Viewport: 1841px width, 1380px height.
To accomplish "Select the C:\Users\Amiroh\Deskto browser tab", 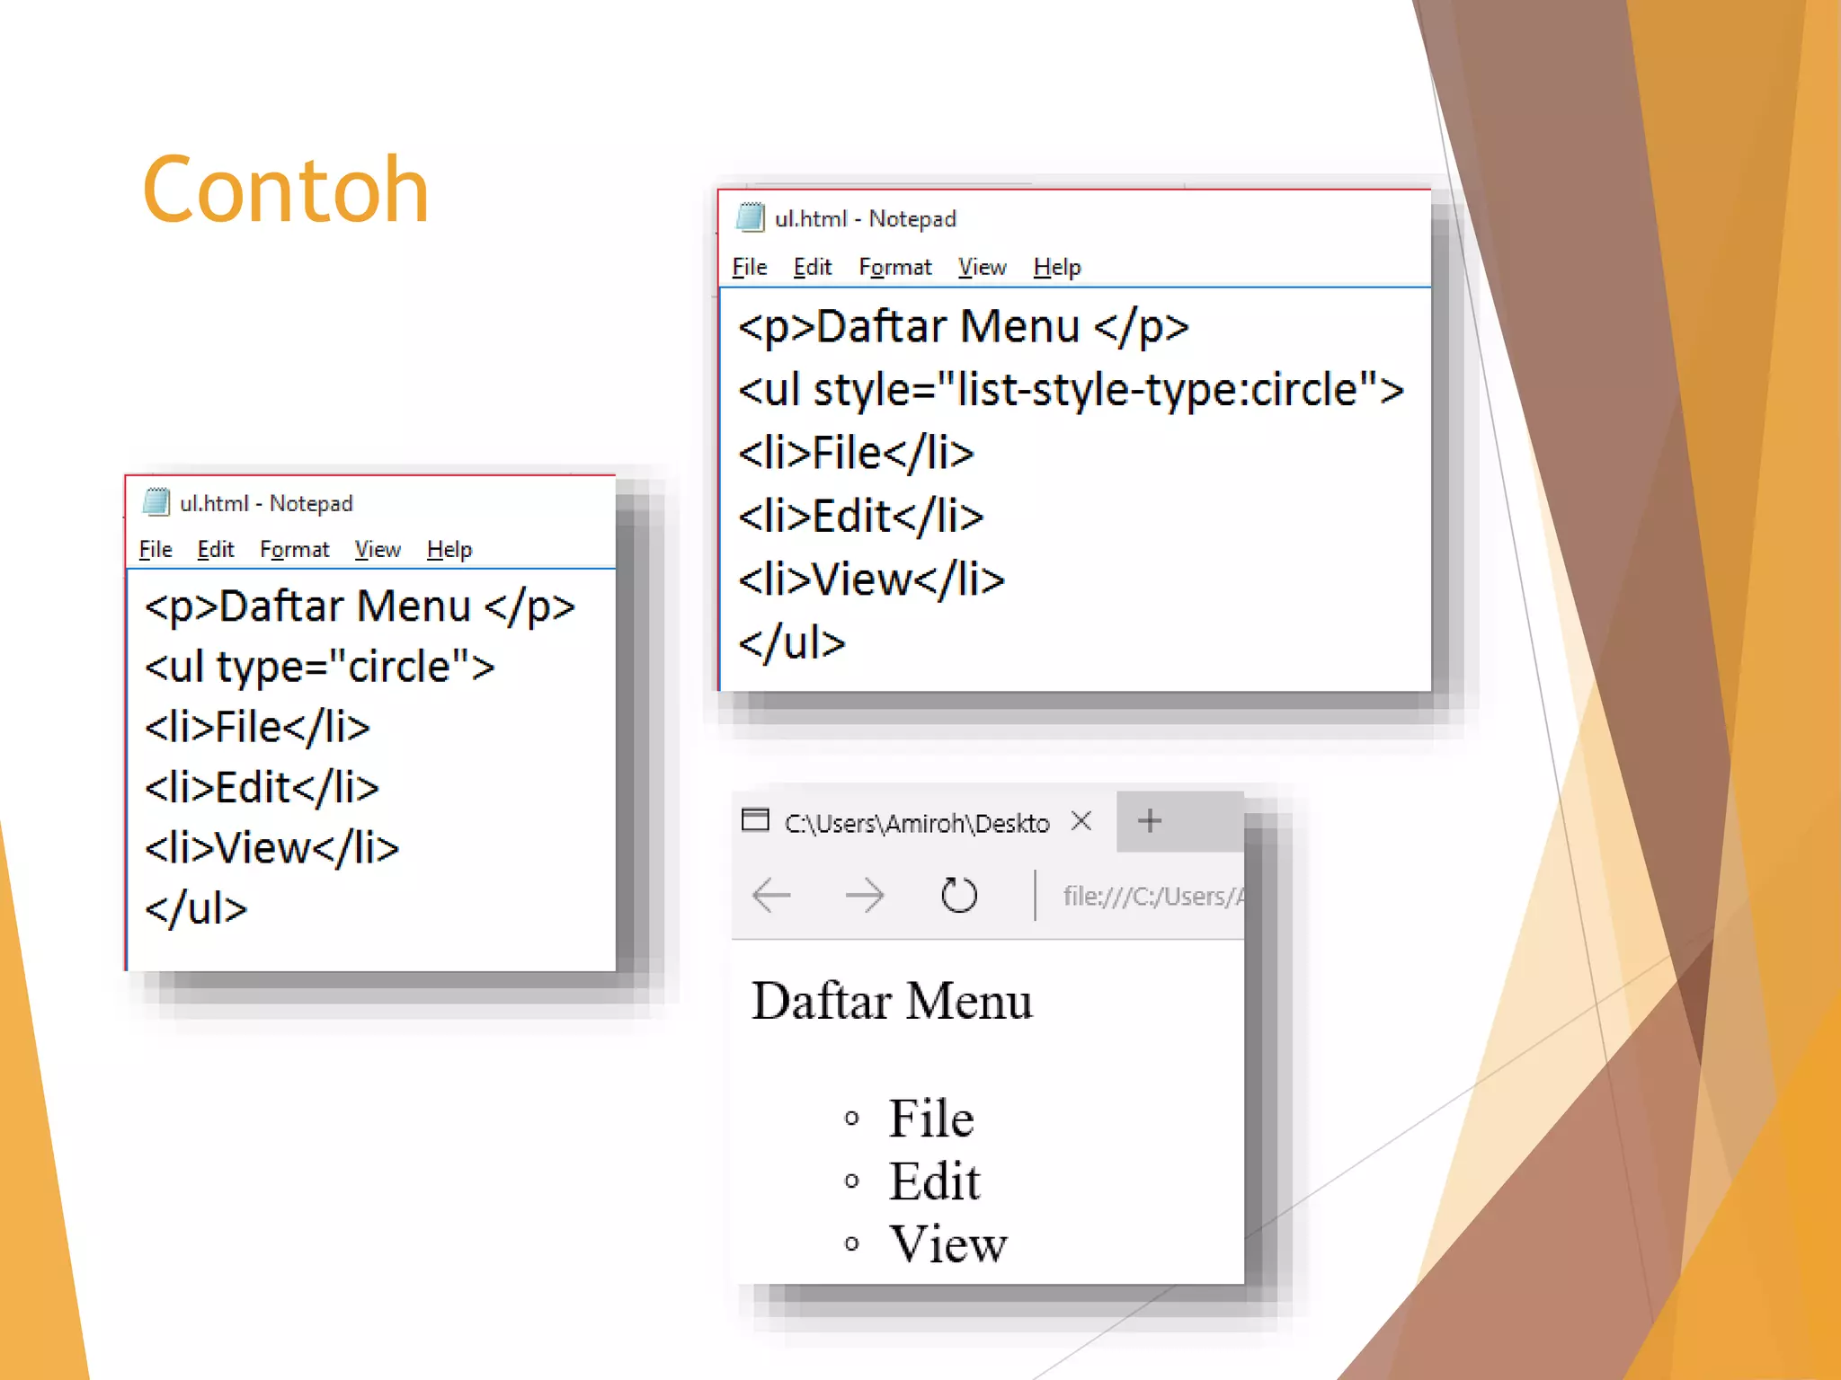I will click(x=915, y=823).
